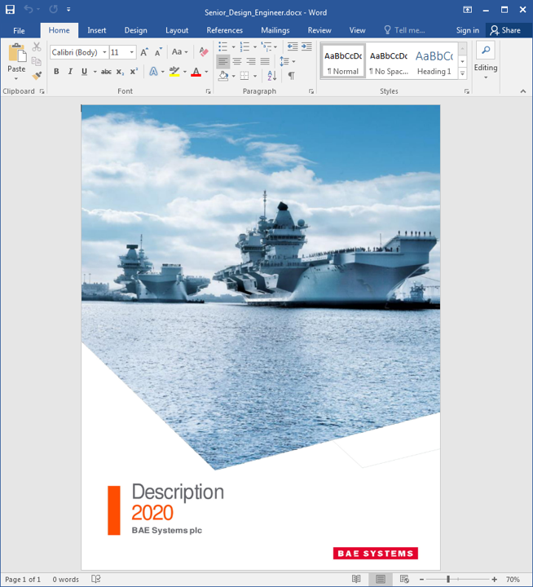Center the text
The width and height of the screenshot is (533, 587).
click(237, 61)
